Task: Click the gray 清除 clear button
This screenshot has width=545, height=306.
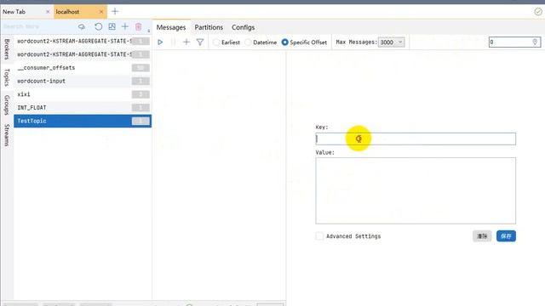Action: 482,236
